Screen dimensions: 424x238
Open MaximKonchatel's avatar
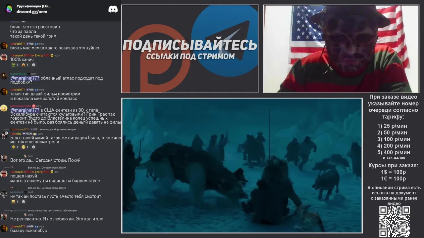click(4, 108)
